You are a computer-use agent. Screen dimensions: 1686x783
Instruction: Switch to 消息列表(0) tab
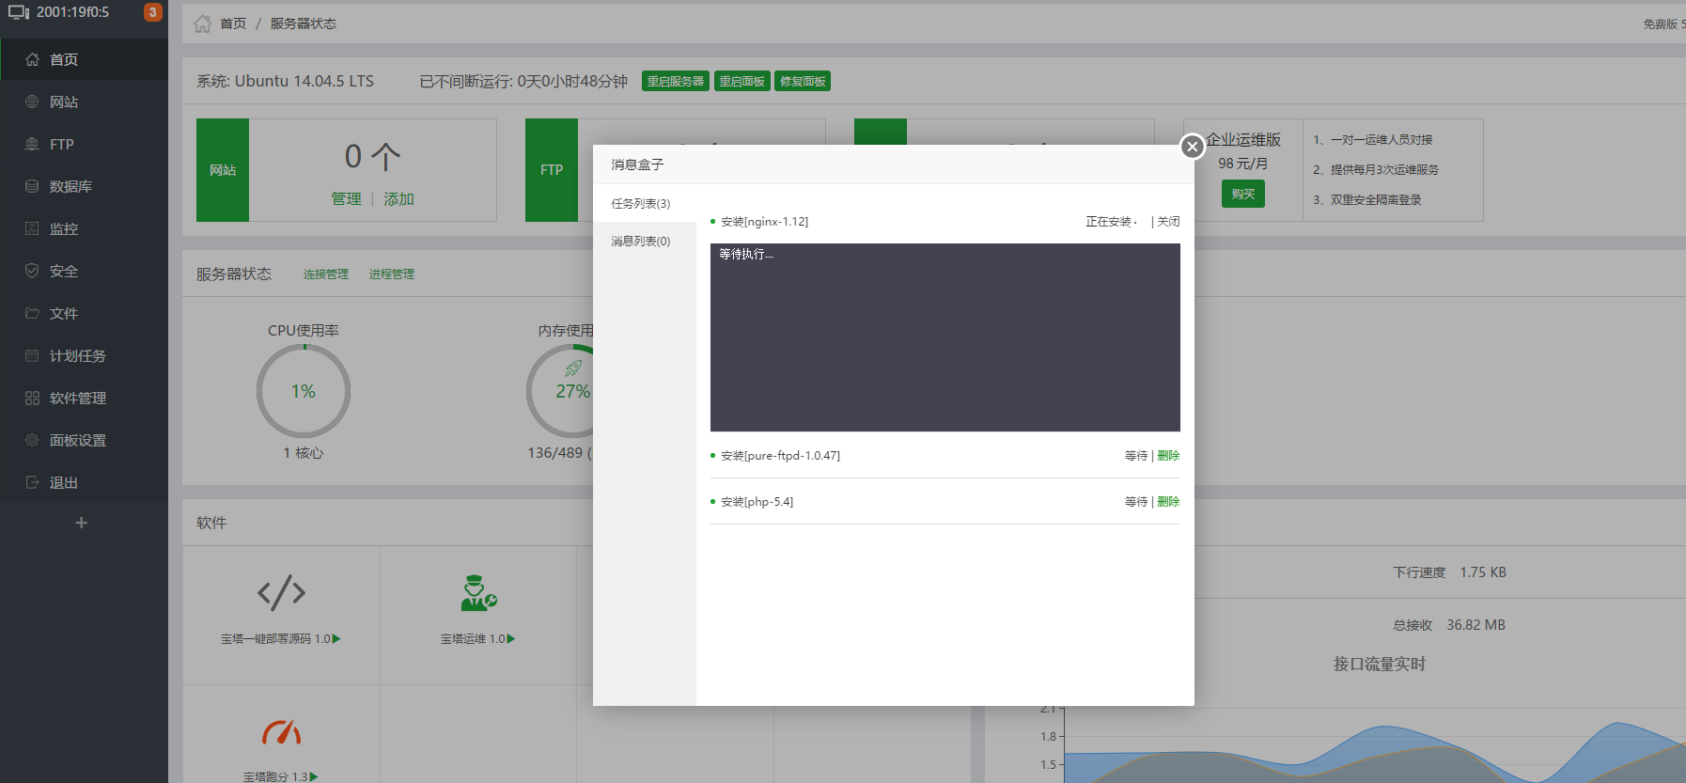(x=641, y=242)
